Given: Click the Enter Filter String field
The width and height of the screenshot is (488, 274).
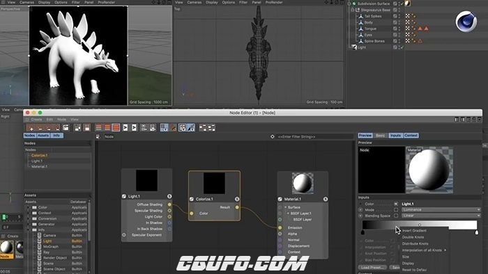Looking at the screenshot, I should point(314,136).
